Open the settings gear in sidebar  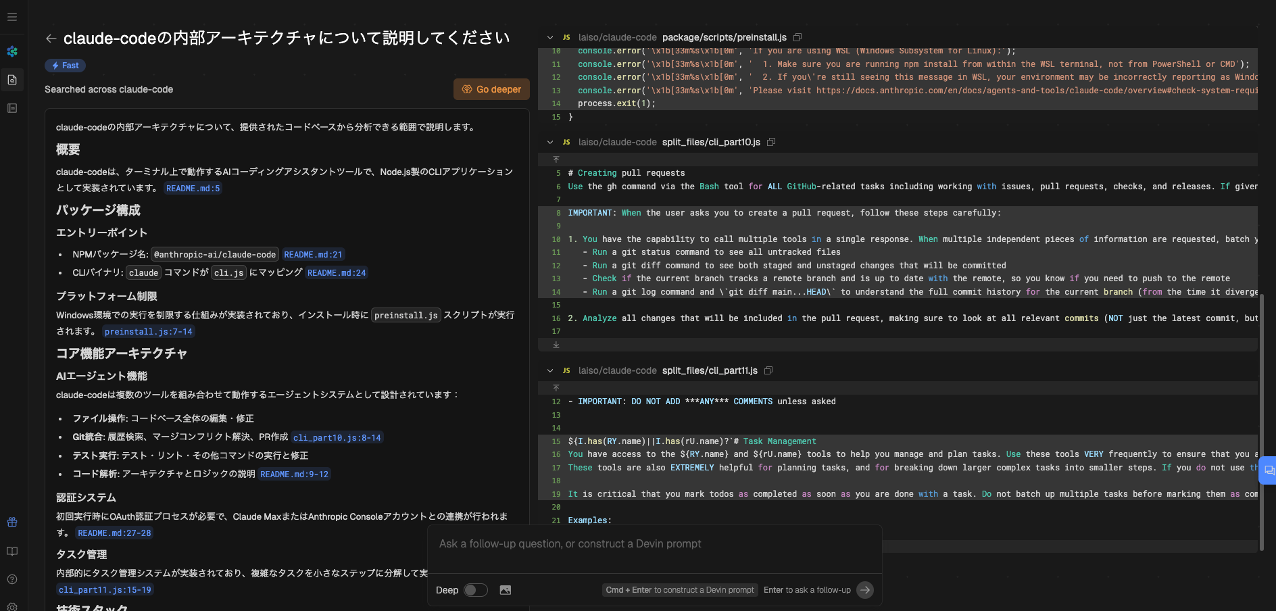pyautogui.click(x=12, y=606)
